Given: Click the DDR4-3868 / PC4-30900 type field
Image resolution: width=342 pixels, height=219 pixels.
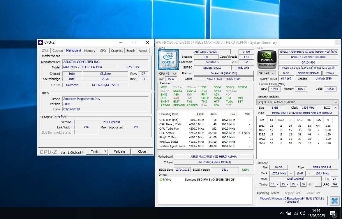Looking at the screenshot, I should click(x=302, y=113).
